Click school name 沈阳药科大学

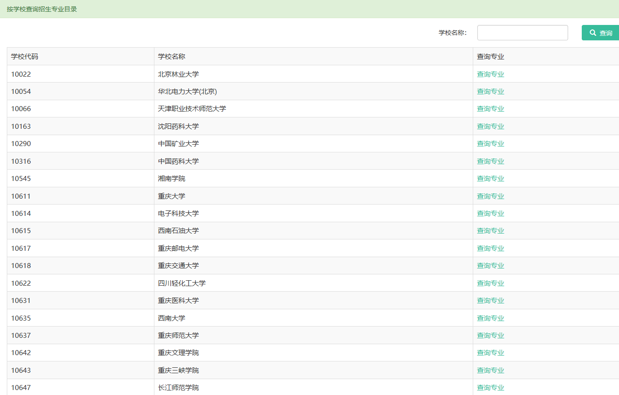click(x=178, y=126)
